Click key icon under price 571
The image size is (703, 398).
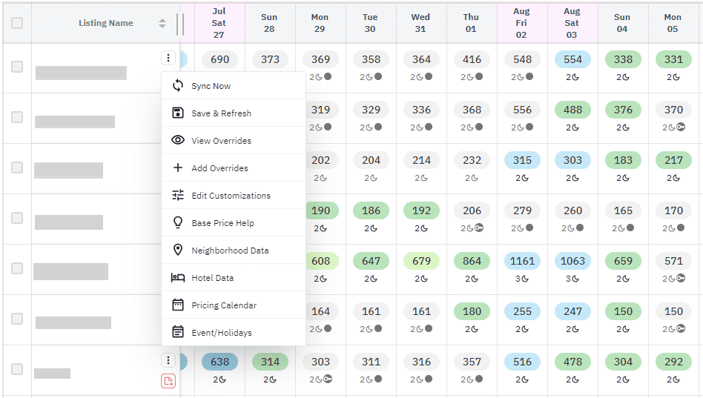click(x=681, y=279)
